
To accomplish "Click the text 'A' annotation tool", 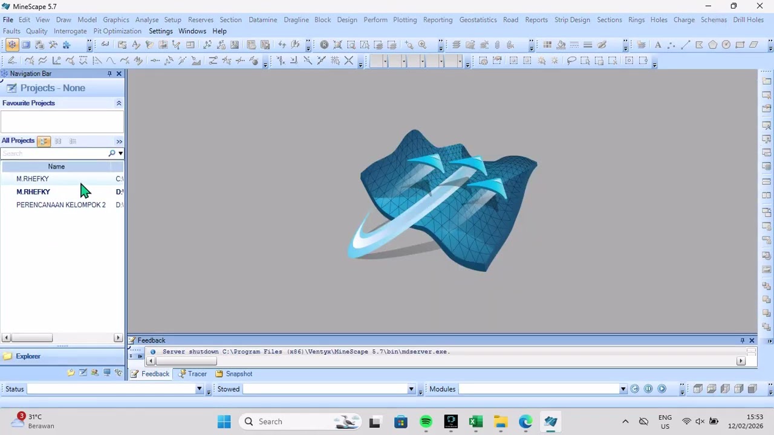I will click(658, 45).
